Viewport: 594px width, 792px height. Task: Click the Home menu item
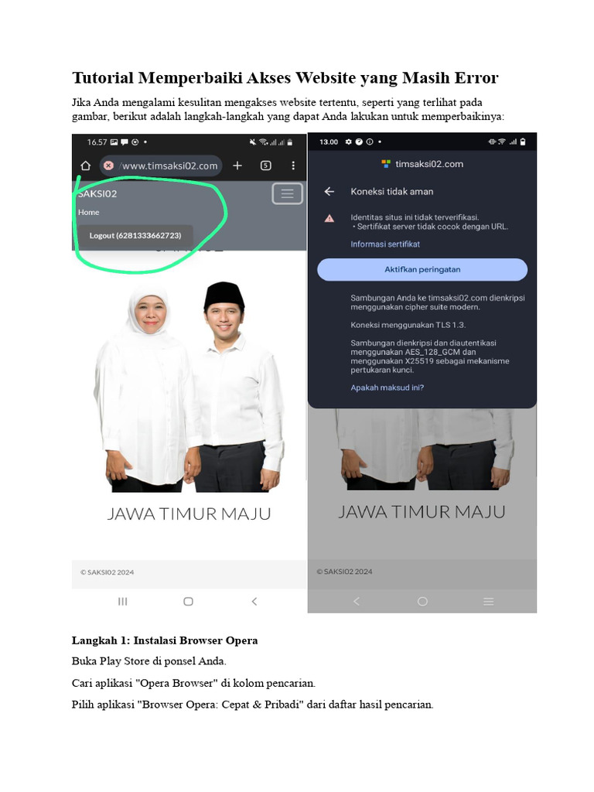click(88, 212)
